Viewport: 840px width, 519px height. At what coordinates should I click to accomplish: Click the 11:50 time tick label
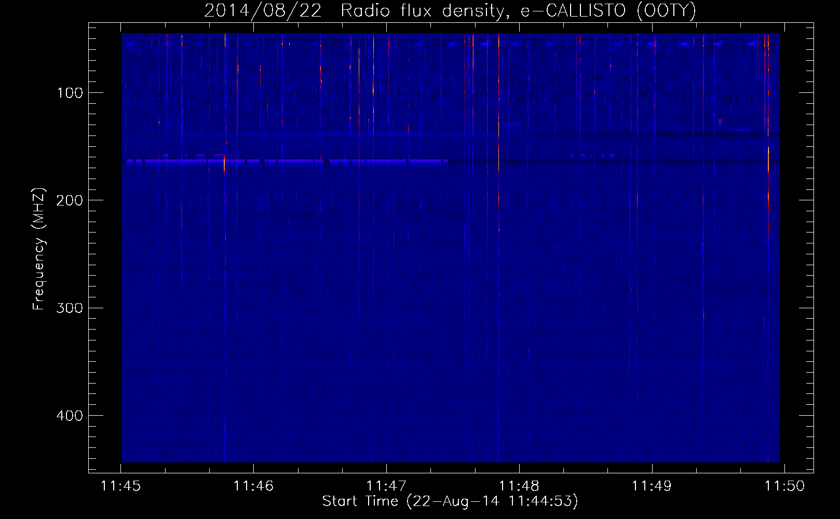(x=784, y=486)
